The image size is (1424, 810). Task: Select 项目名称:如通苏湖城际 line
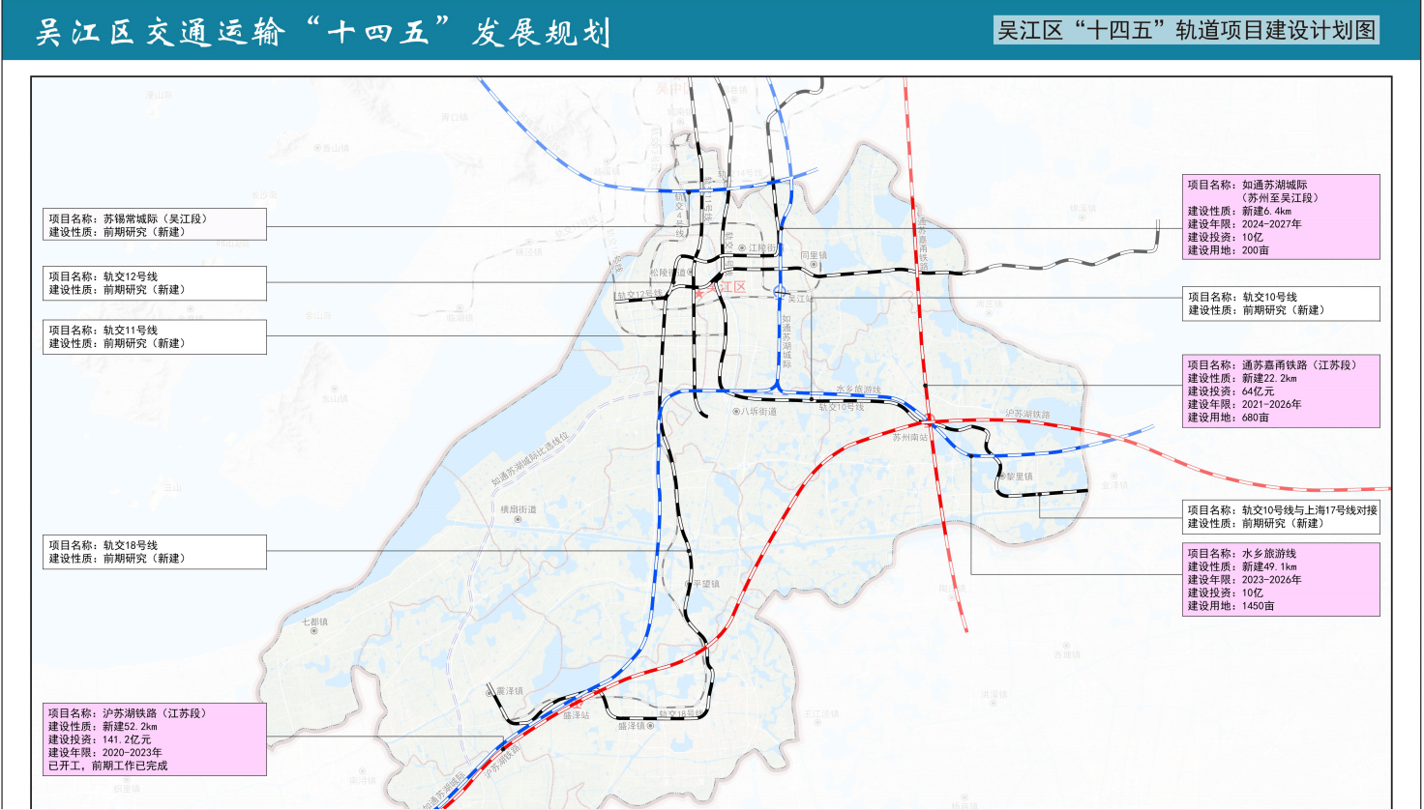(1247, 185)
